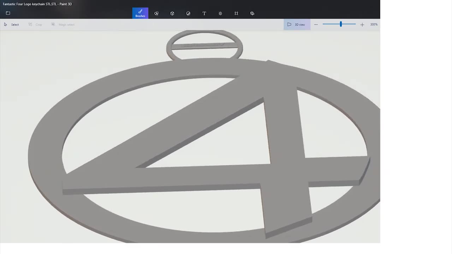Click the zoom out minus button
The image size is (452, 254).
click(316, 24)
